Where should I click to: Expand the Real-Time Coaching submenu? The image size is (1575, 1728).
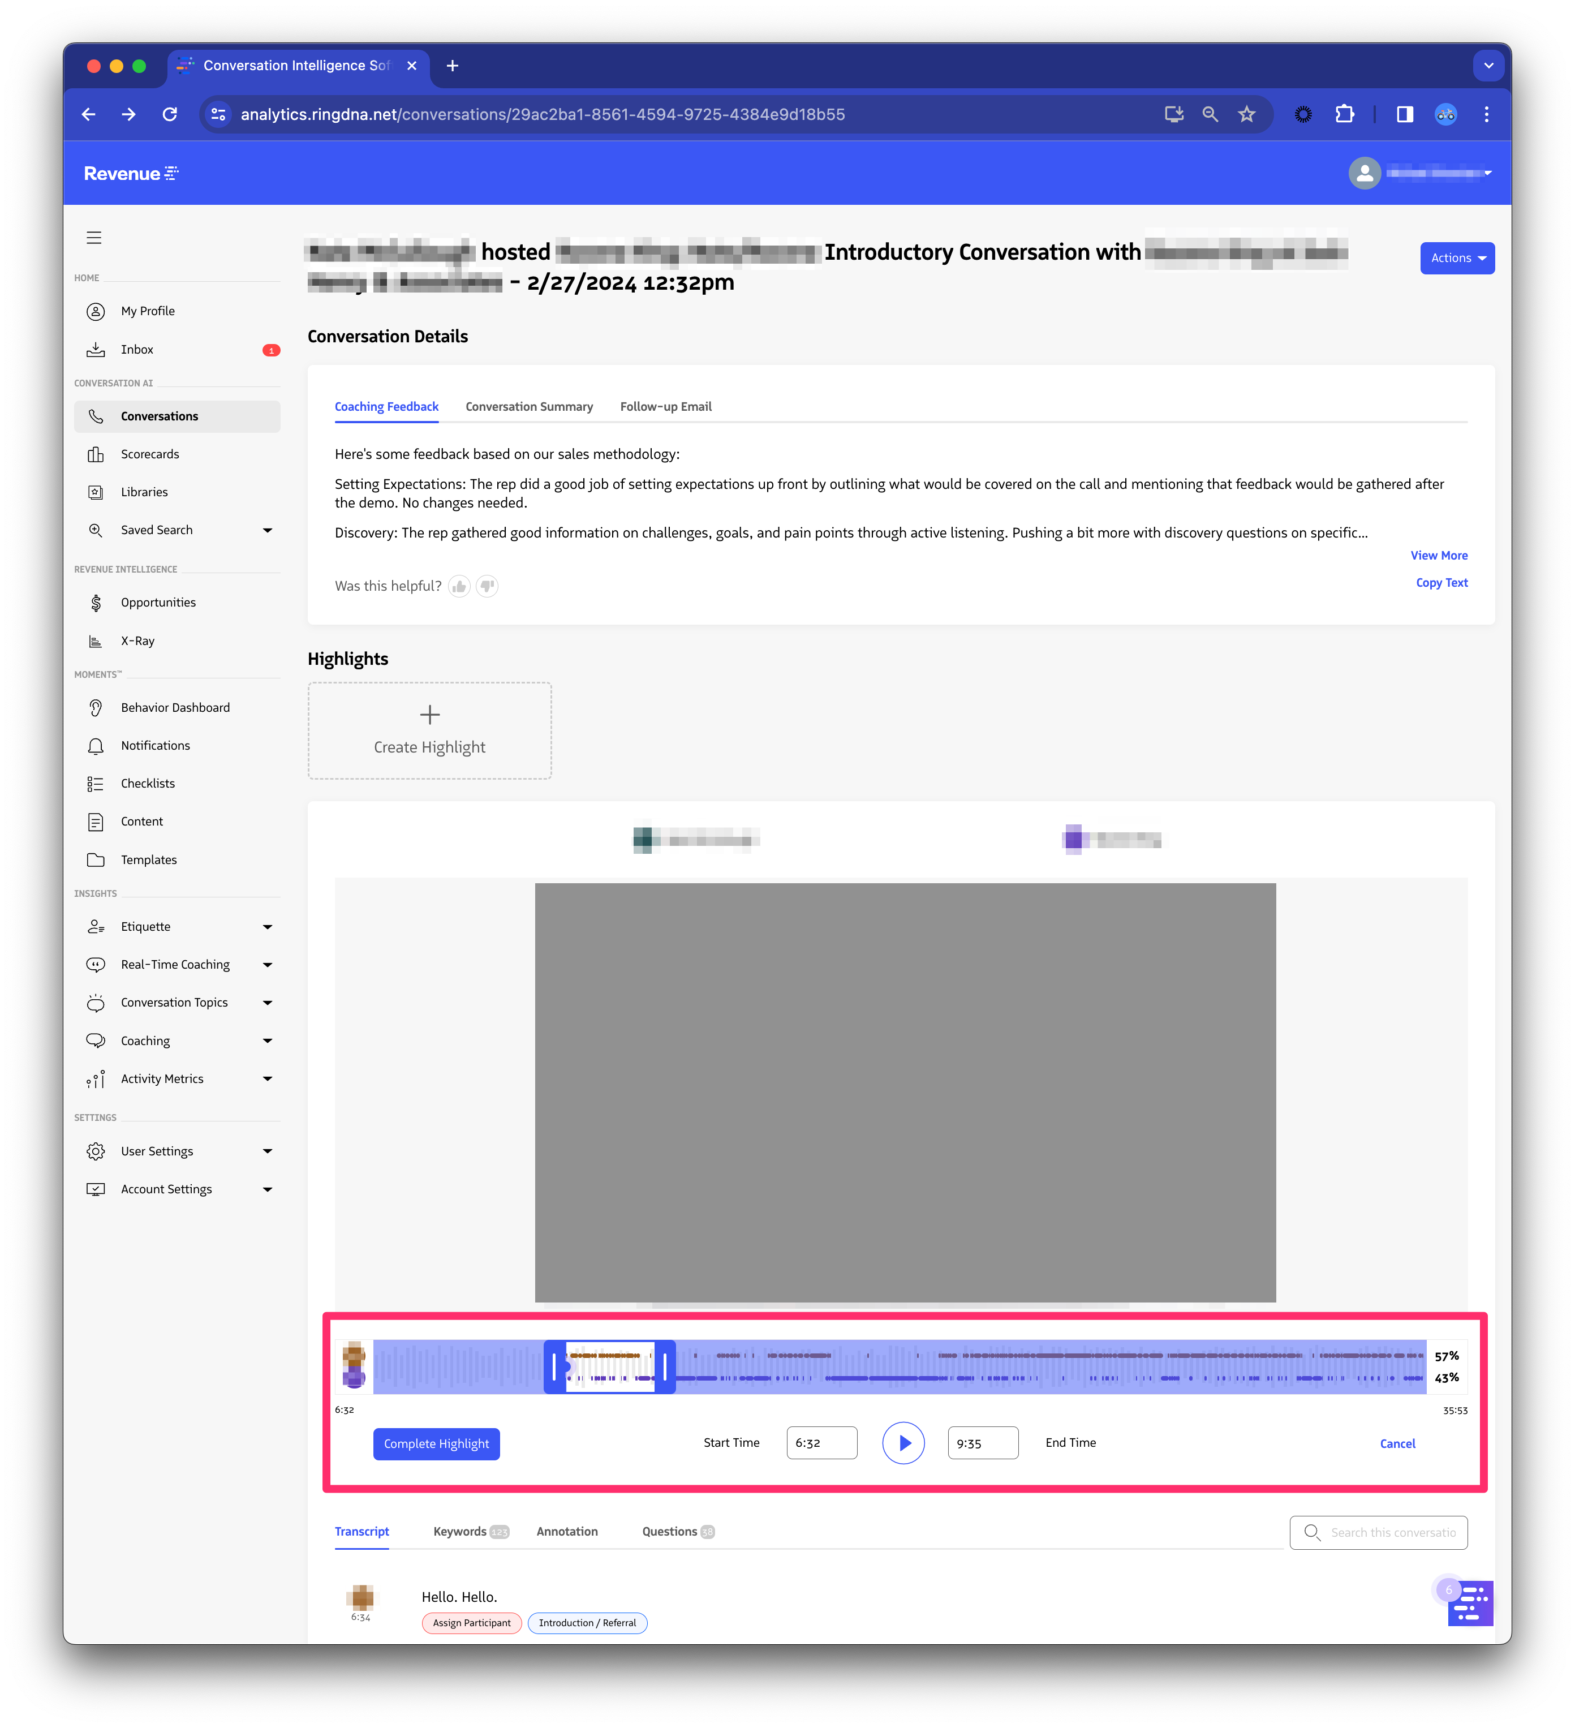(268, 965)
